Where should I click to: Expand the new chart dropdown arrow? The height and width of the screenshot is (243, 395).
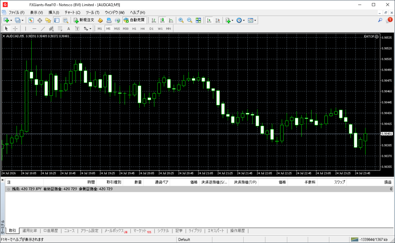11,20
